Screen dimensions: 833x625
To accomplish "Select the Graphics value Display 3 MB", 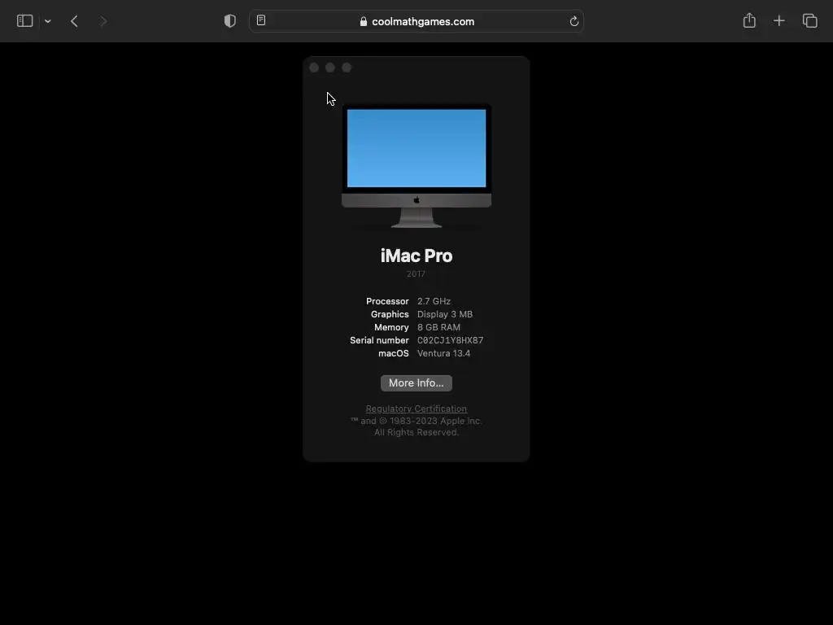I will pos(445,314).
